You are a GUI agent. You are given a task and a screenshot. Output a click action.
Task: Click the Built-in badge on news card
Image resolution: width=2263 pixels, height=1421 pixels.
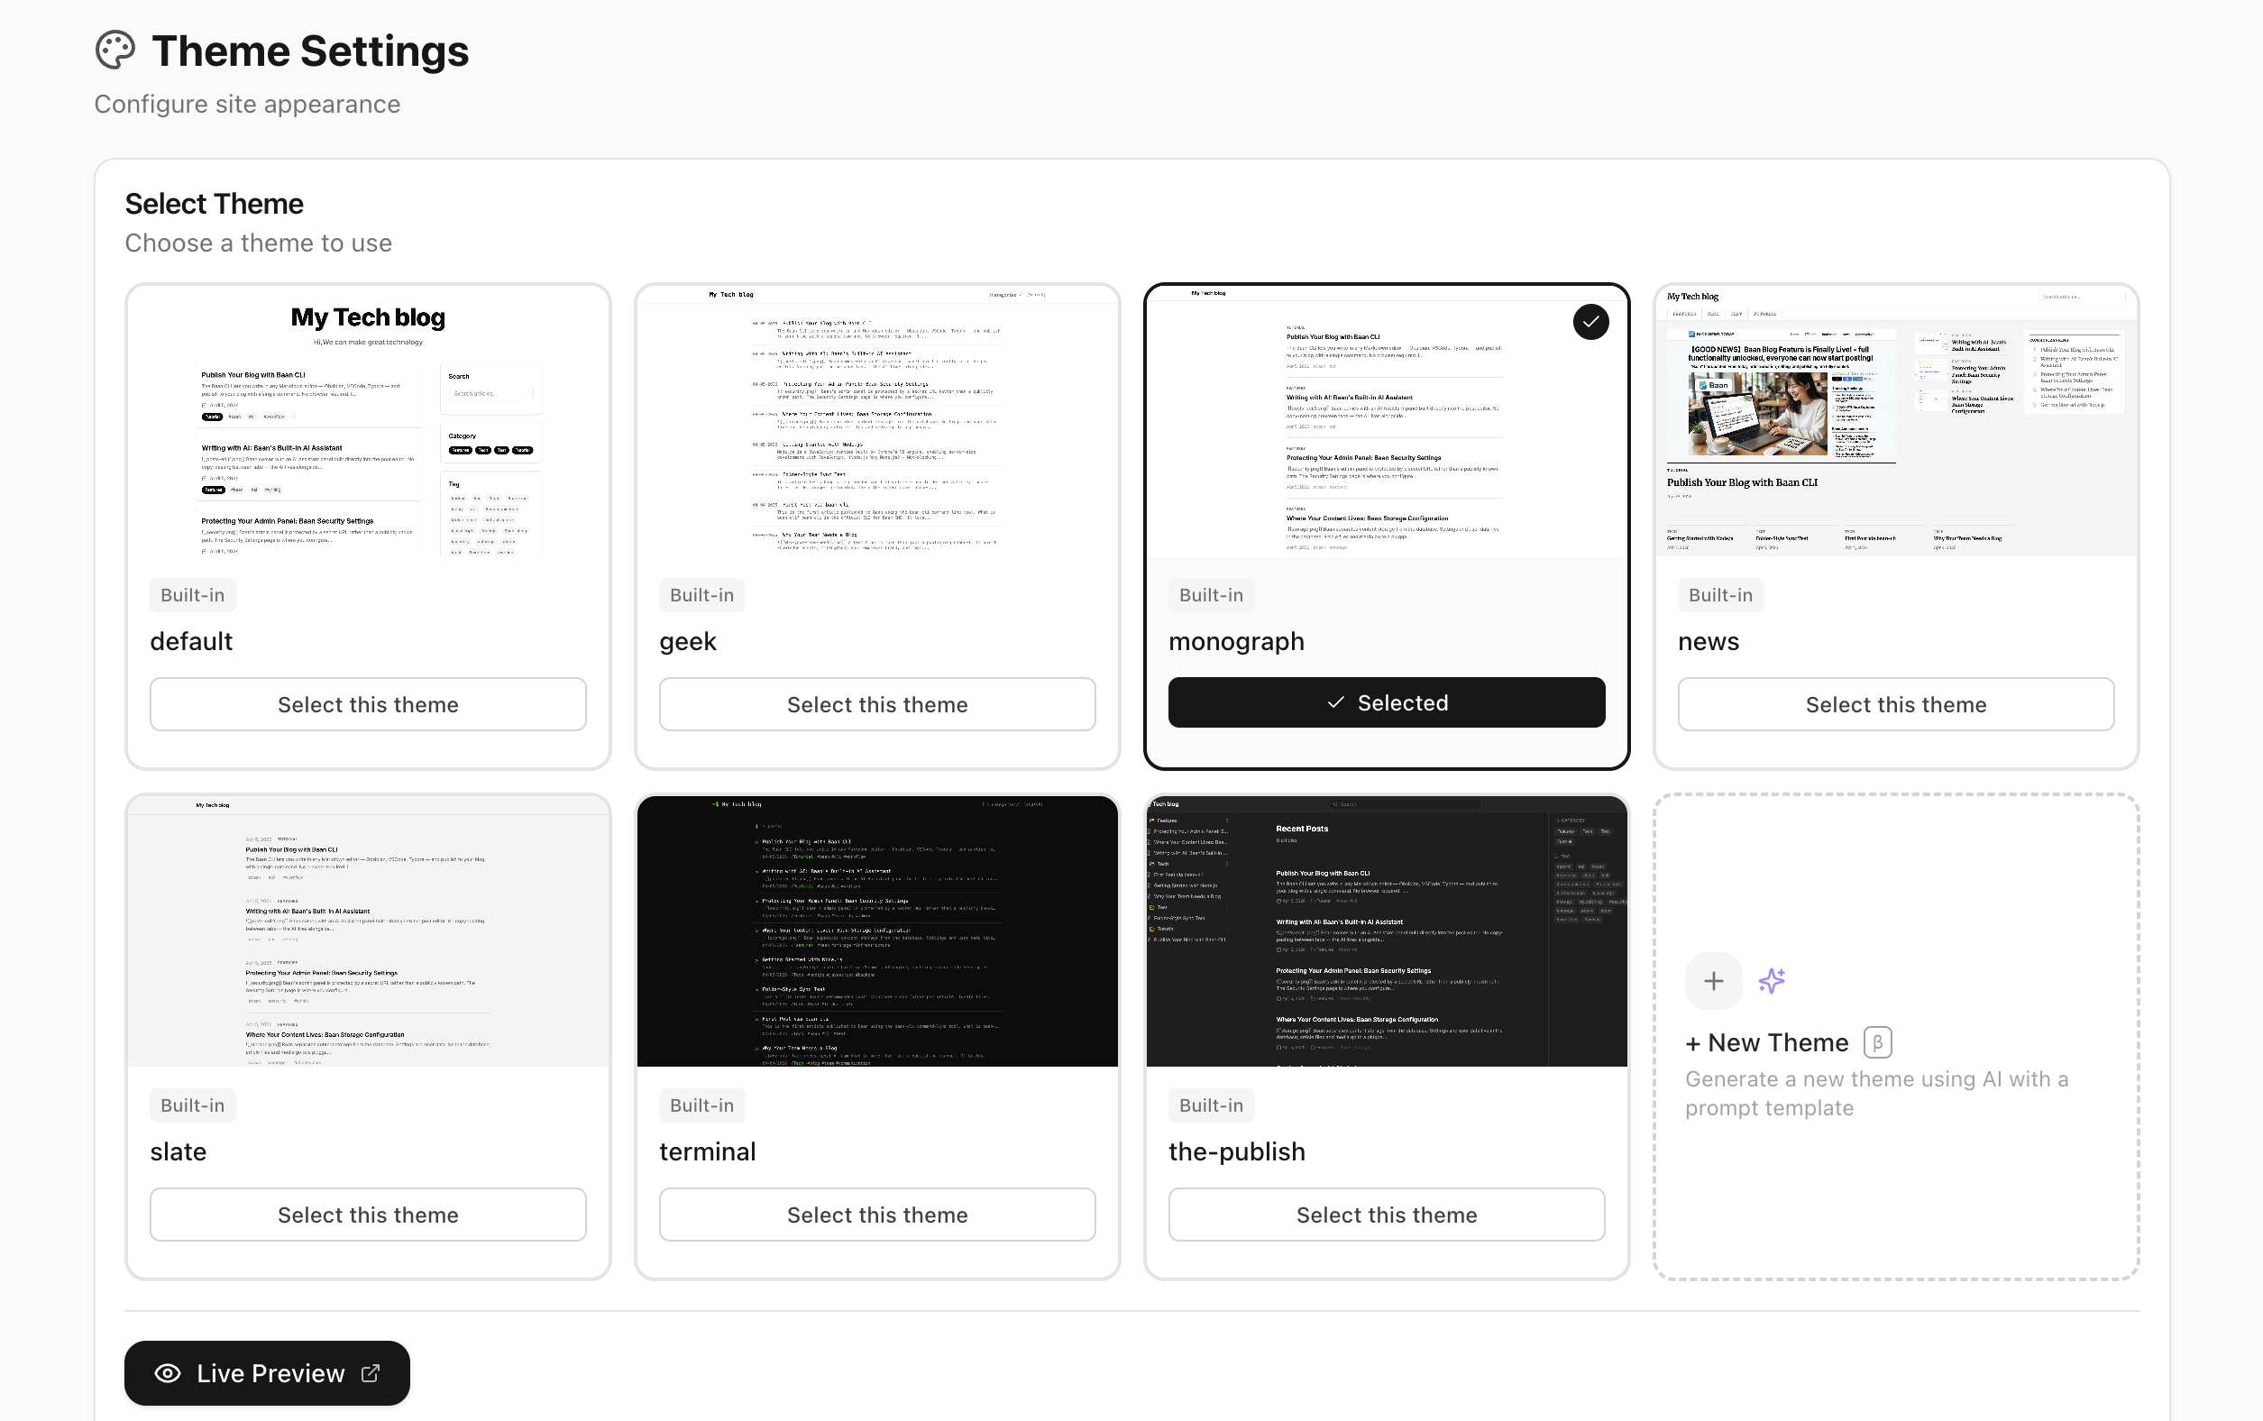tap(1721, 595)
